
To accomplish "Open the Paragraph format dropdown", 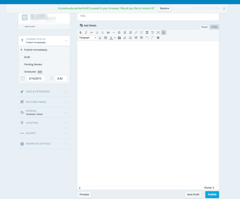I will click(x=87, y=38).
